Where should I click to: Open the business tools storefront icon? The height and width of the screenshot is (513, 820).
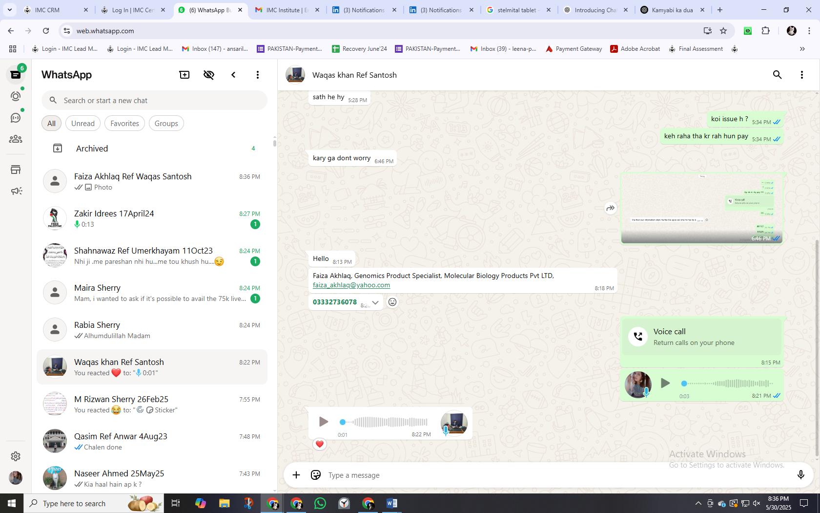16,170
